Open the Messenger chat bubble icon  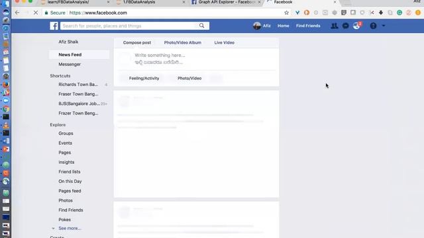tap(345, 26)
